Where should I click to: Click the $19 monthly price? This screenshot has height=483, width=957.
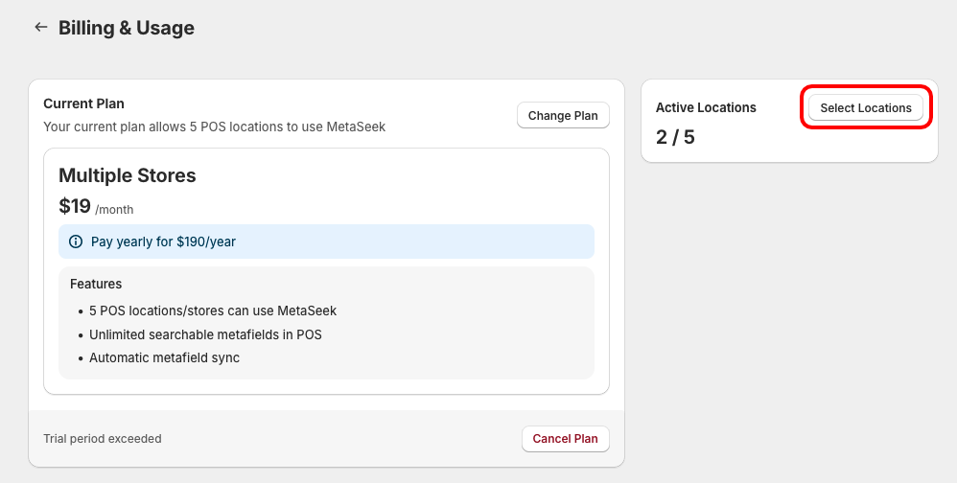(x=75, y=206)
